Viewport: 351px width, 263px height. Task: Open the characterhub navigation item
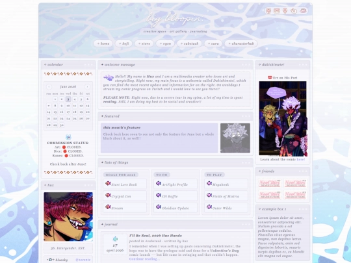coord(241,44)
